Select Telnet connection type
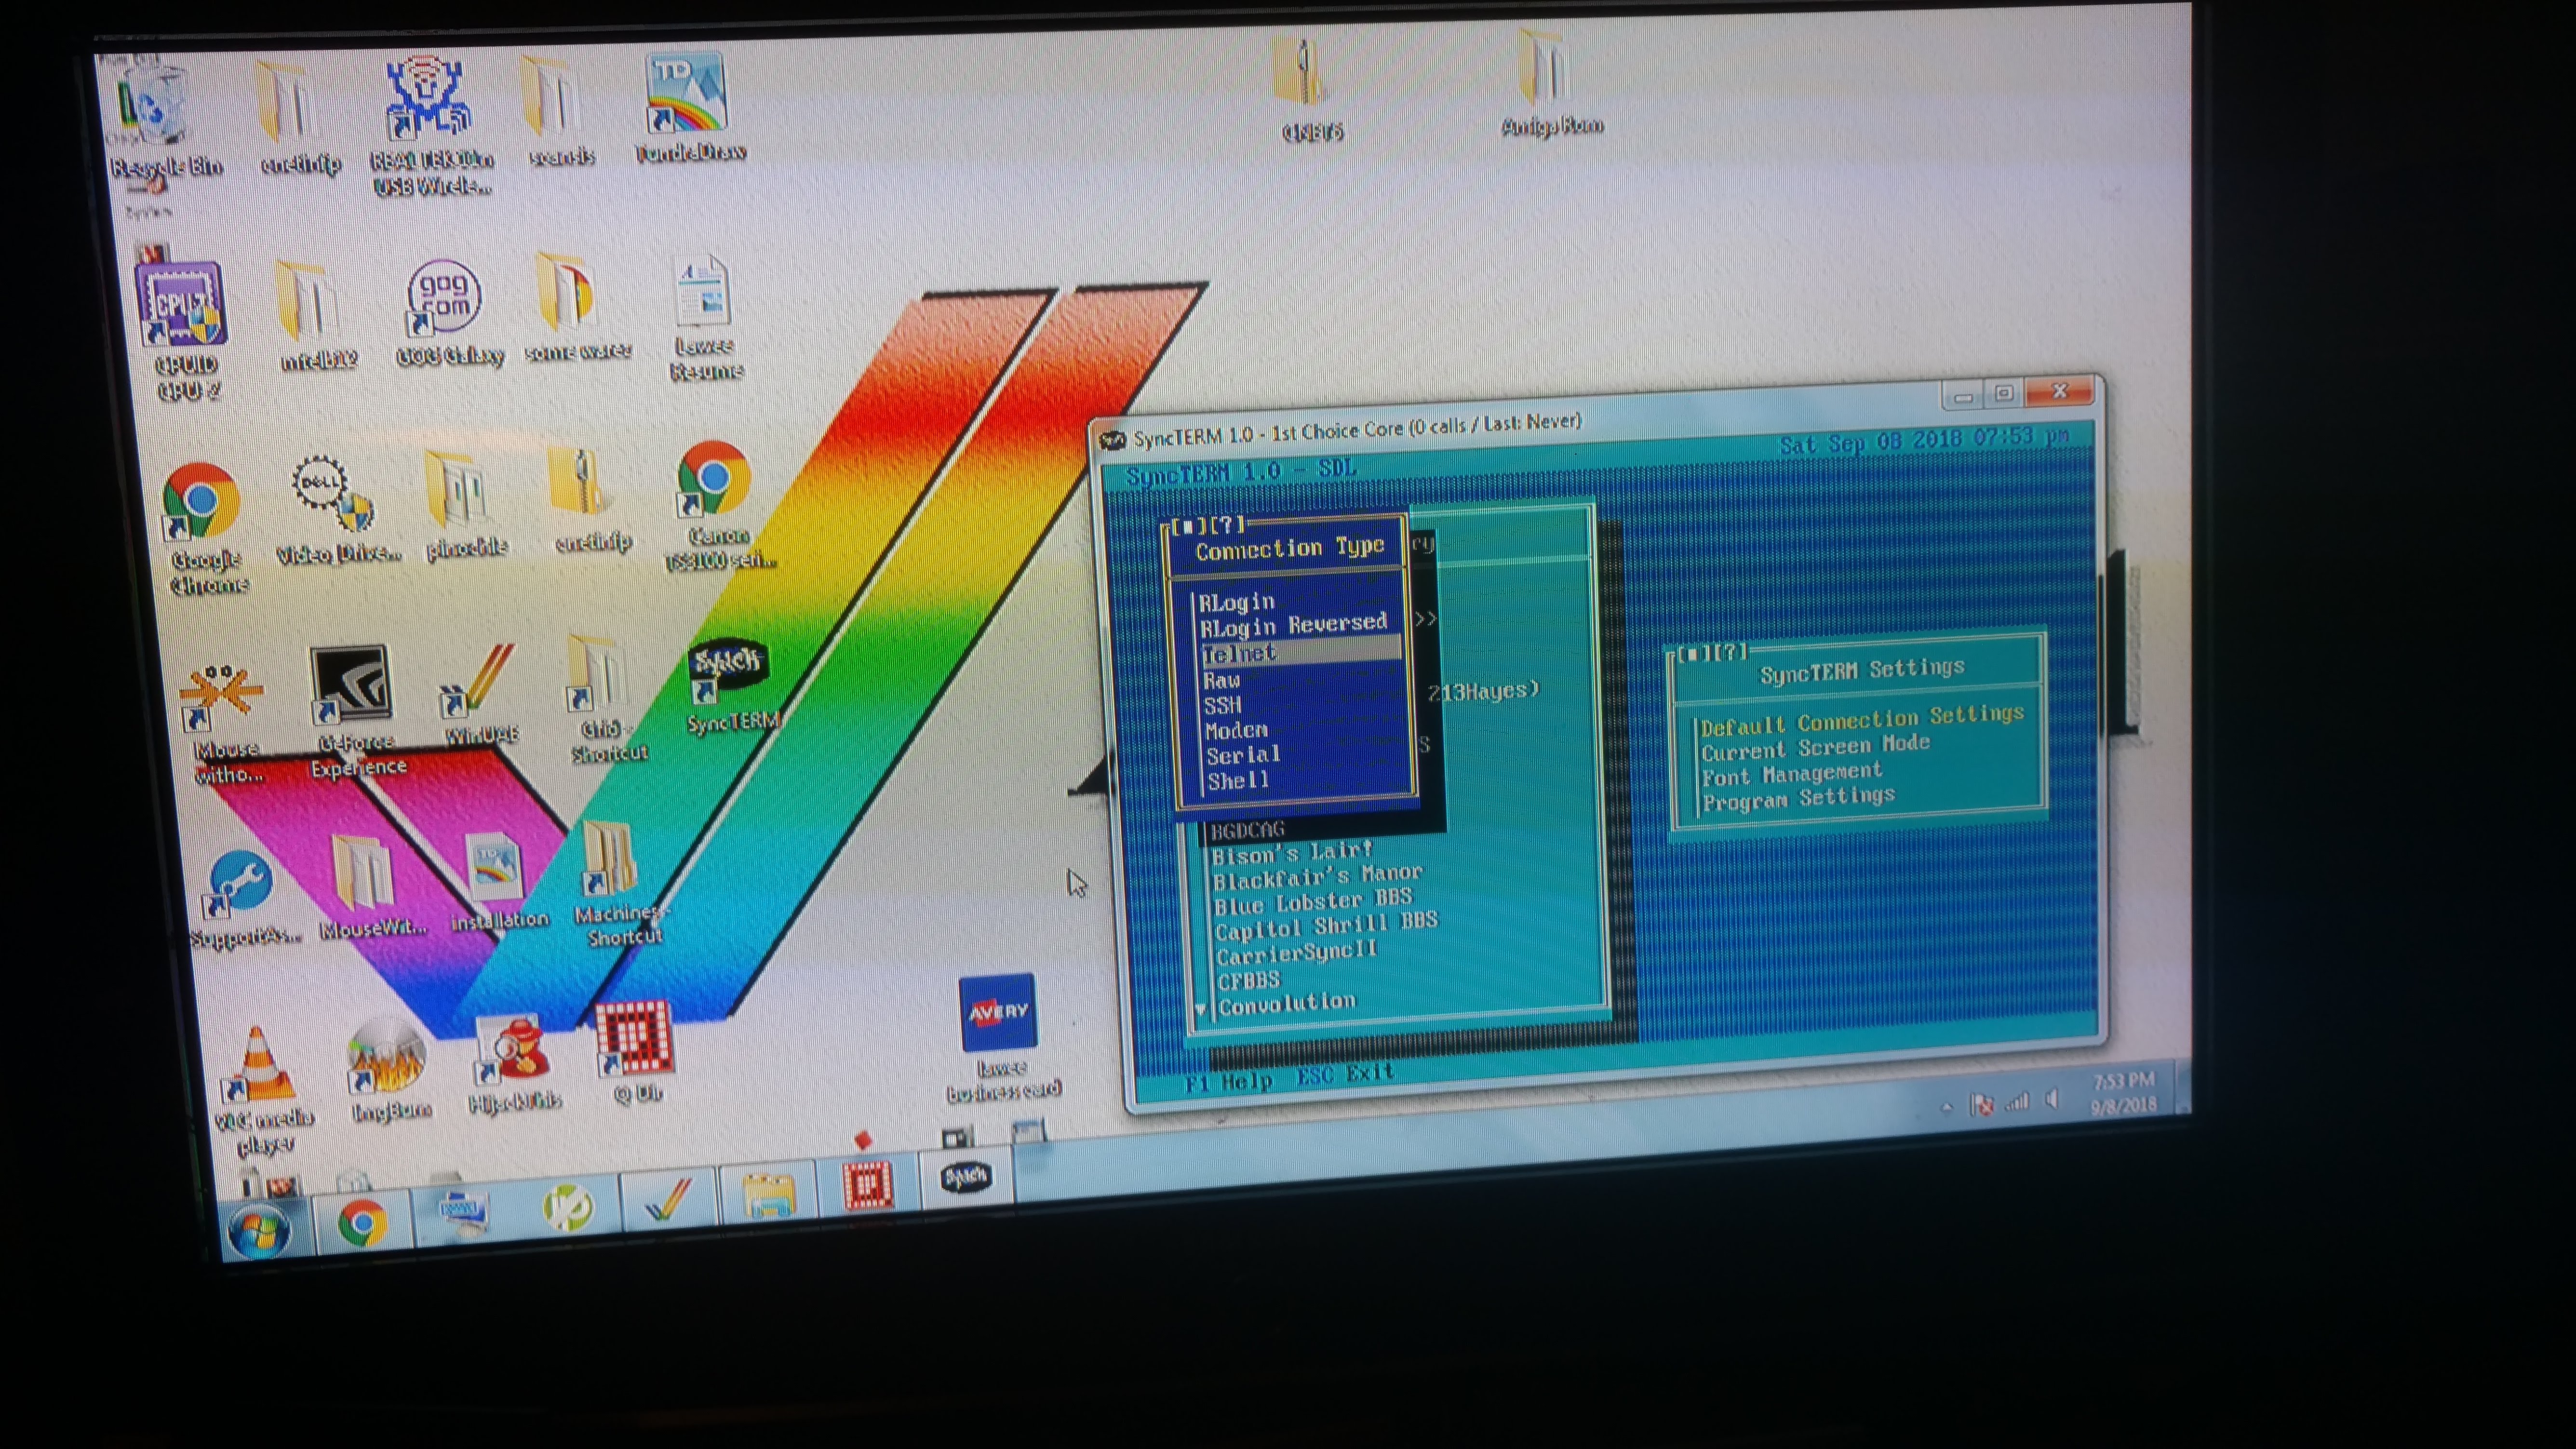 (x=1300, y=652)
